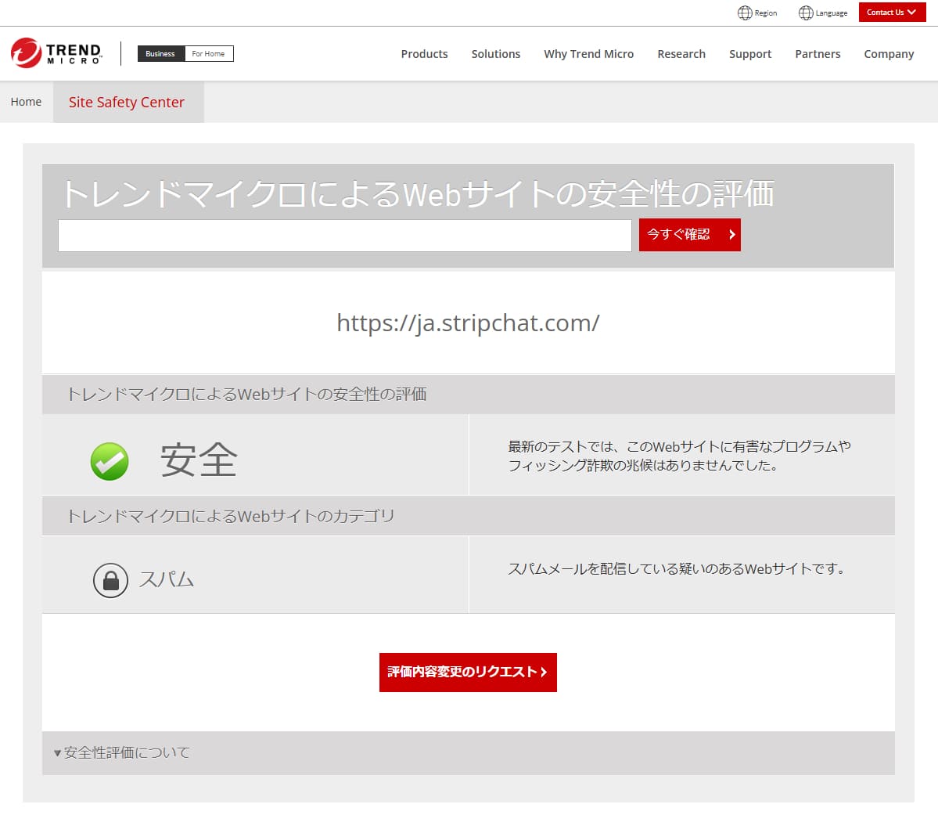Viewport: 938px width, 815px height.
Task: Open the Company menu
Action: point(889,54)
